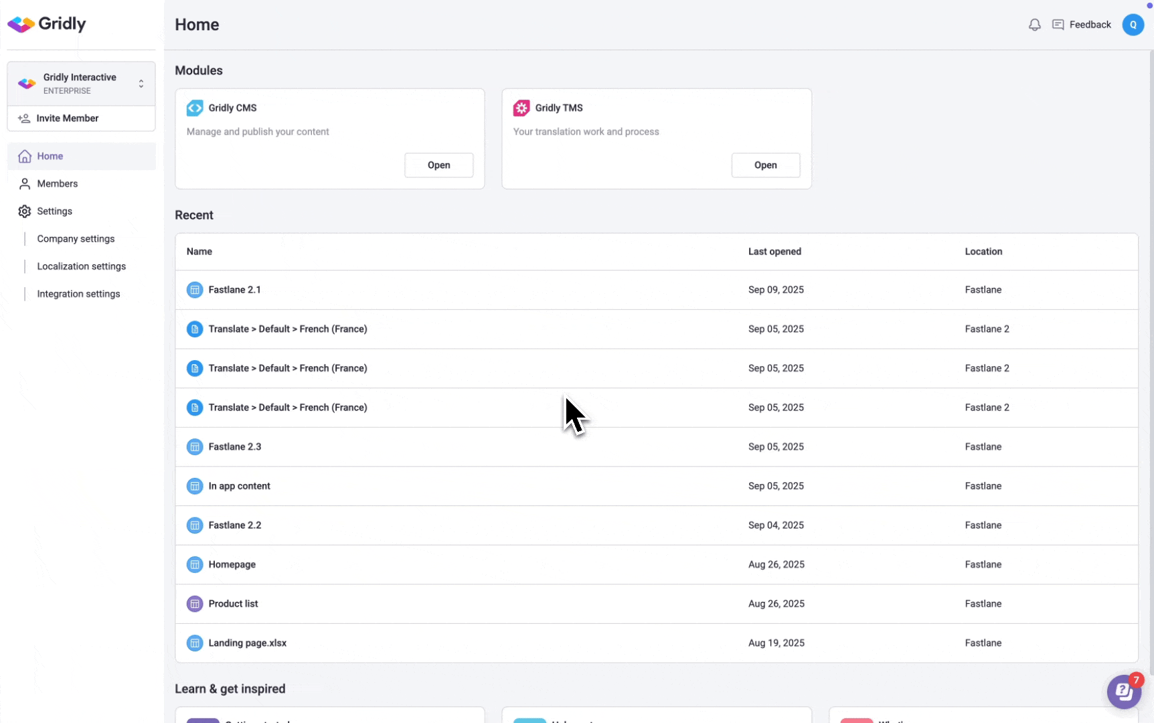1154x723 pixels.
Task: Click the Members person icon
Action: [25, 183]
